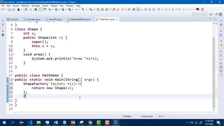
Task: Click the Writable status entry
Action: tap(127, 117)
